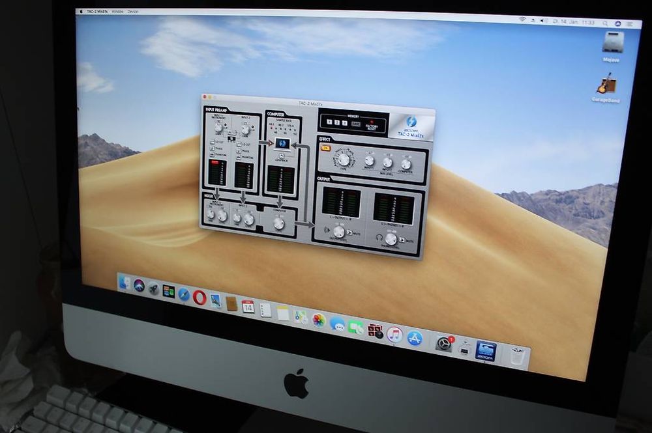Recall memory preset 3
The image size is (652, 433).
pos(344,123)
